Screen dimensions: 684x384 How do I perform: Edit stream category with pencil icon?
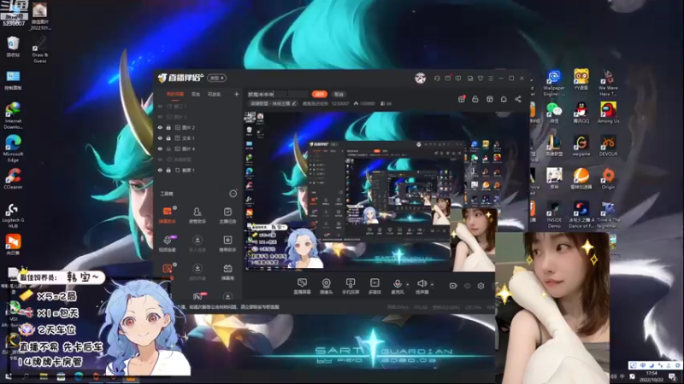tap(294, 103)
